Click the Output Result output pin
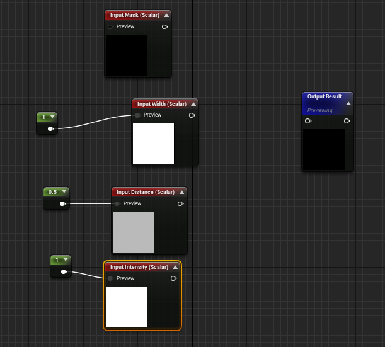This screenshot has height=347, width=385. point(347,121)
